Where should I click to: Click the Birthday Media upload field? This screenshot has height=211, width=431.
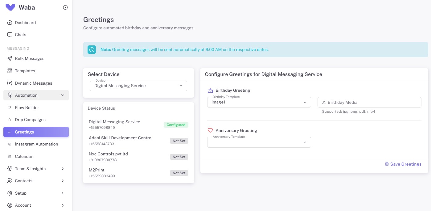coord(369,102)
